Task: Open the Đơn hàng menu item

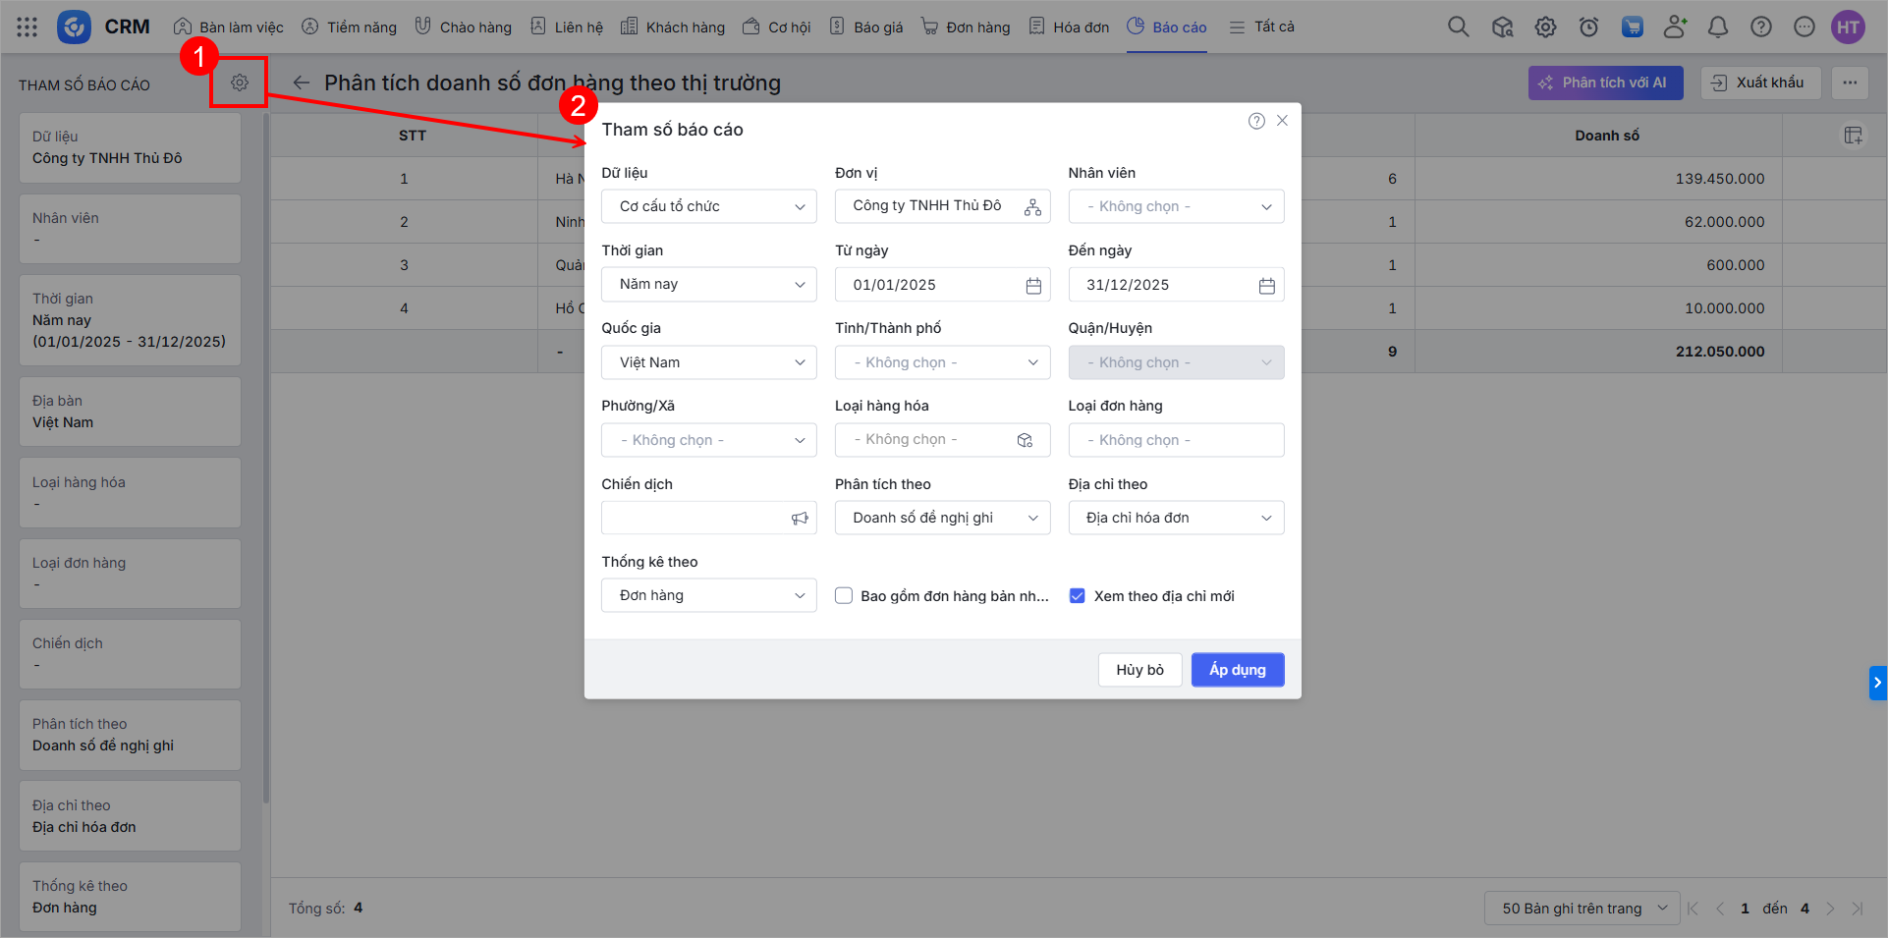Action: coord(966,28)
